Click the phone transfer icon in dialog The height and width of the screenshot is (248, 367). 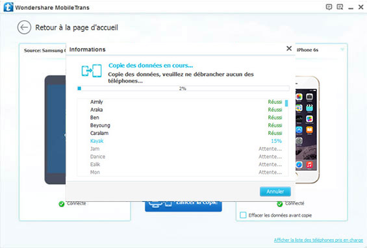[92, 71]
